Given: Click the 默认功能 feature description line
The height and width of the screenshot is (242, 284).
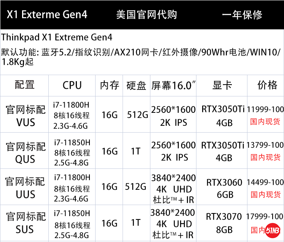Looking at the screenshot, I should click(x=141, y=57).
